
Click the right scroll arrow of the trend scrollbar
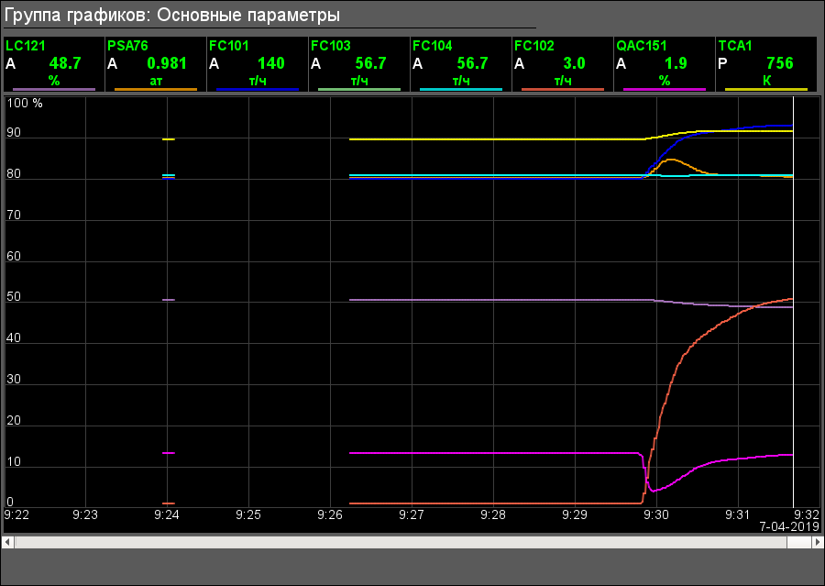tap(818, 542)
